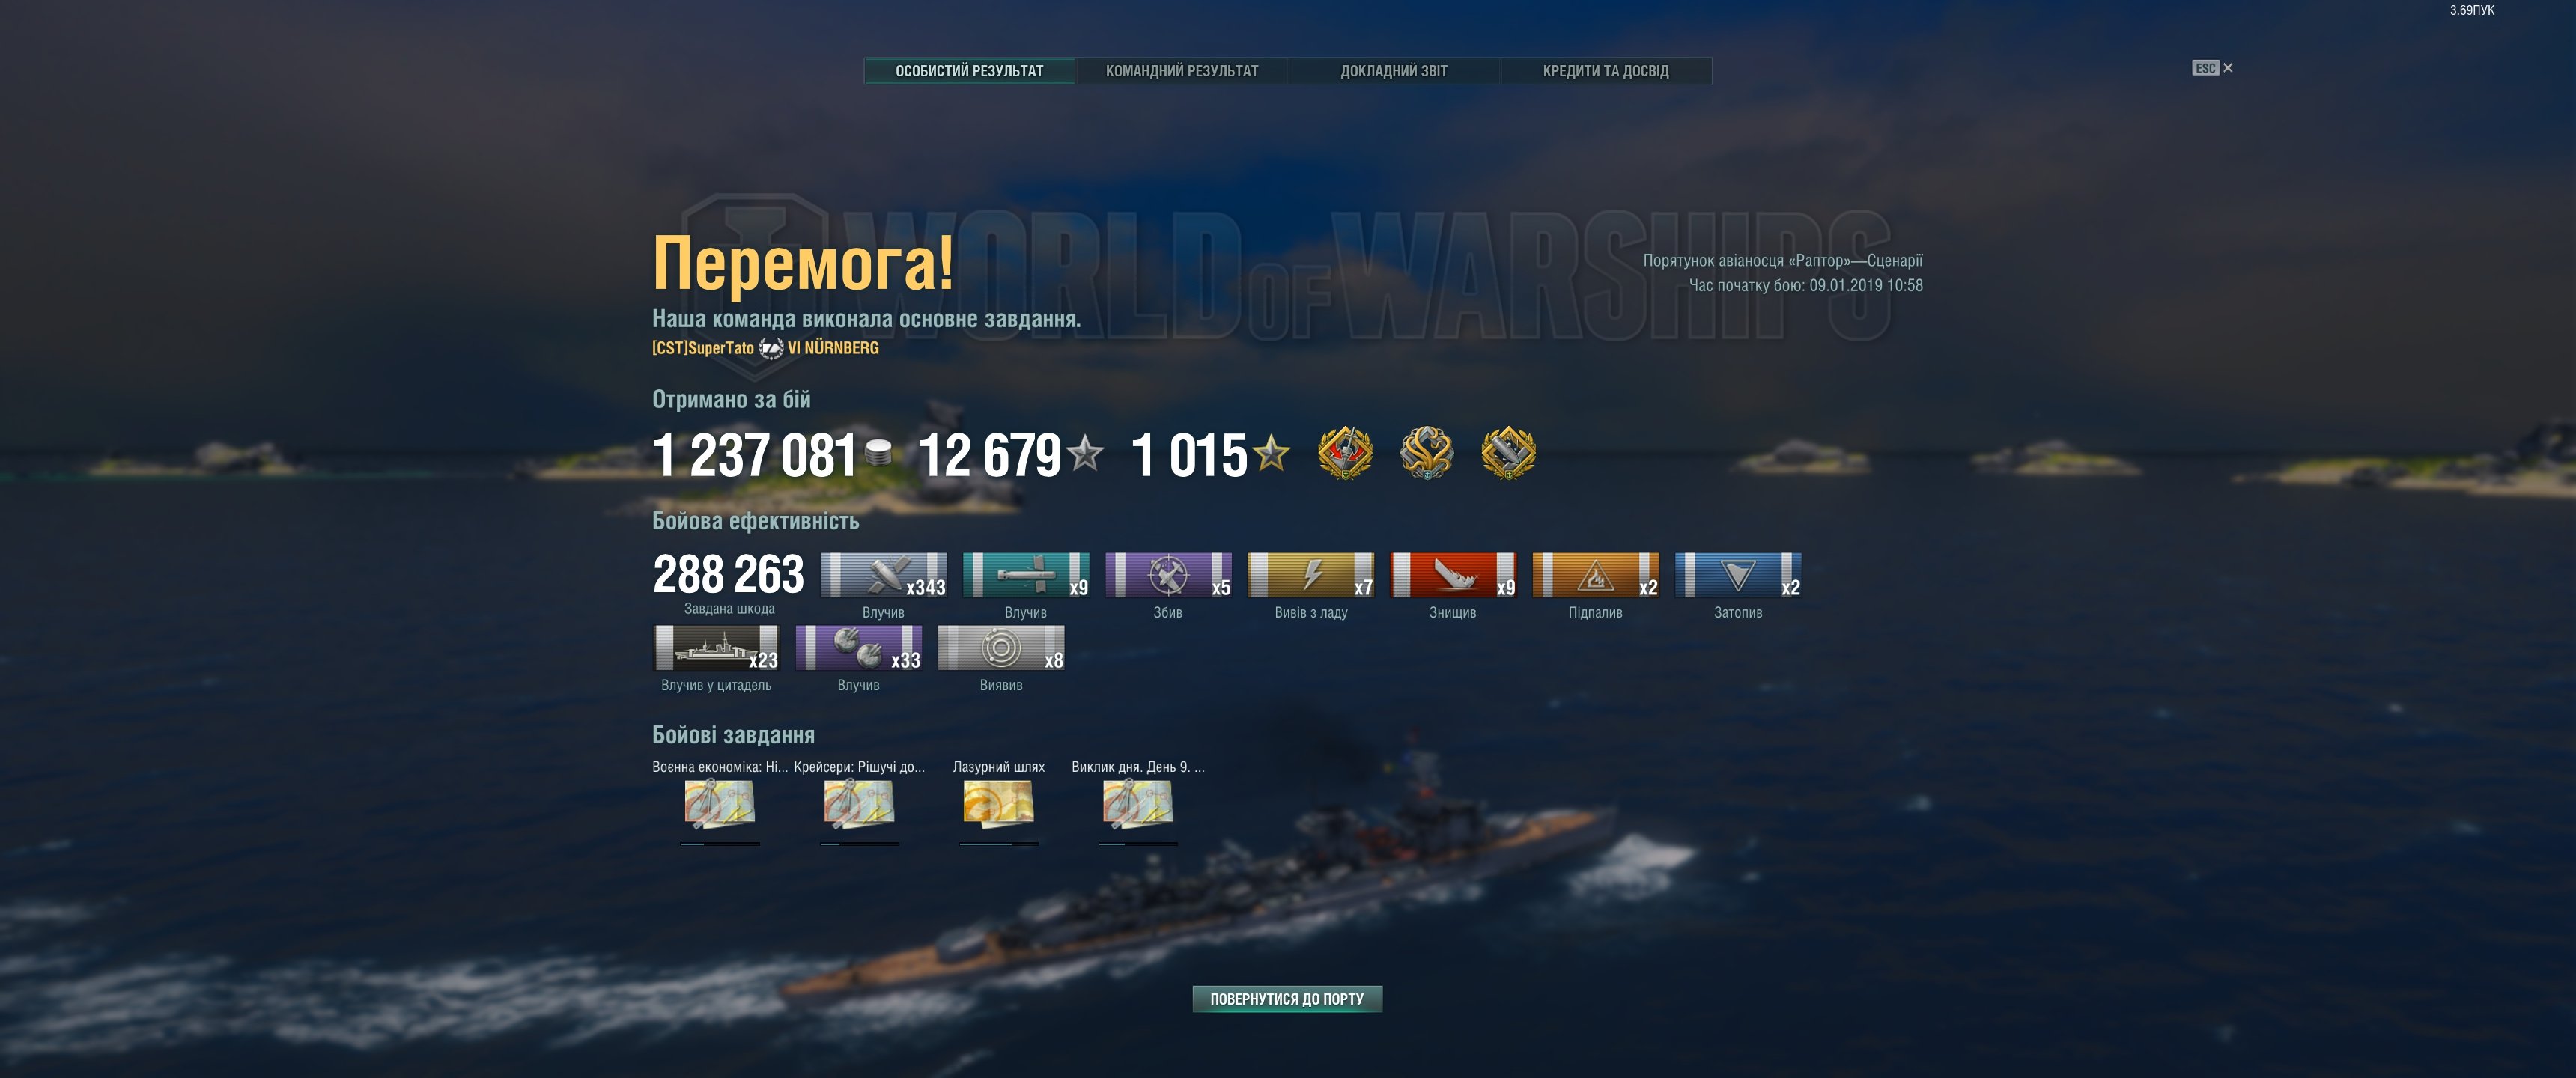Click the destroyed ships x9 ribbon

(x=1453, y=575)
